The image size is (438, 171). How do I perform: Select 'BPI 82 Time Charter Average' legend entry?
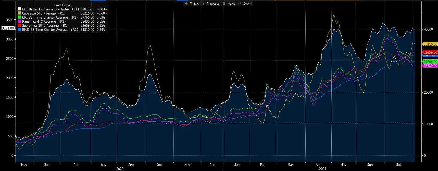(x=45, y=17)
